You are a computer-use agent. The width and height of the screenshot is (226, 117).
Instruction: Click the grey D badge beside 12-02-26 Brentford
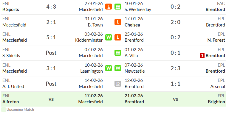pyautogui.click(x=118, y=84)
